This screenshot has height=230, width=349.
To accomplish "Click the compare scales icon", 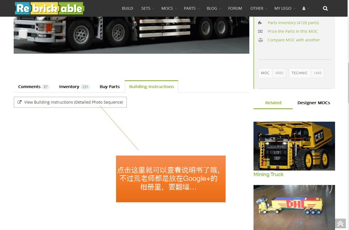I will coord(260,40).
